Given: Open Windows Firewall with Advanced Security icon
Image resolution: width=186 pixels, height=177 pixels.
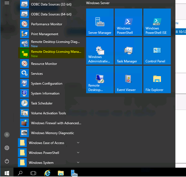Looking at the screenshot, I should pyautogui.click(x=24, y=123).
